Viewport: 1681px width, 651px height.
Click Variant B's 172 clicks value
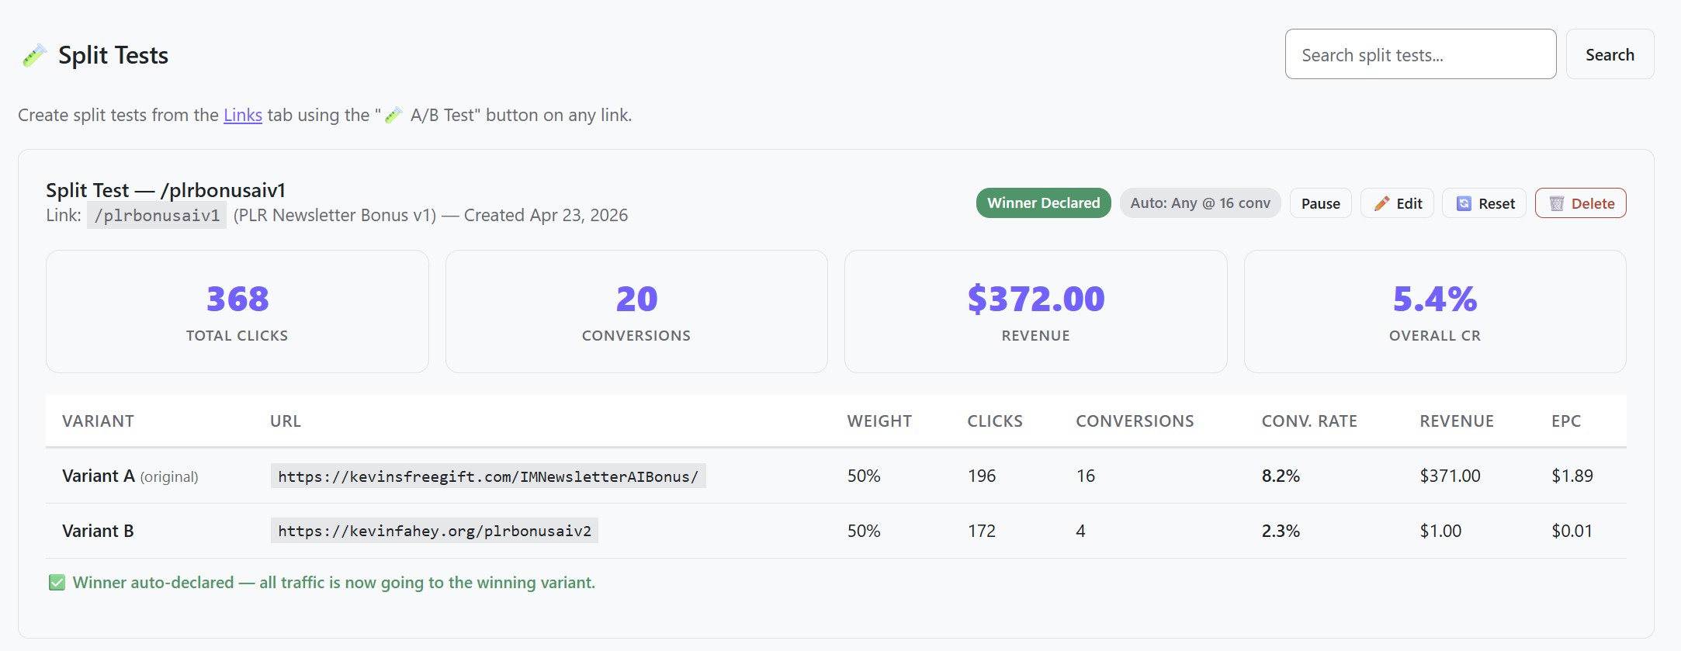pyautogui.click(x=982, y=531)
